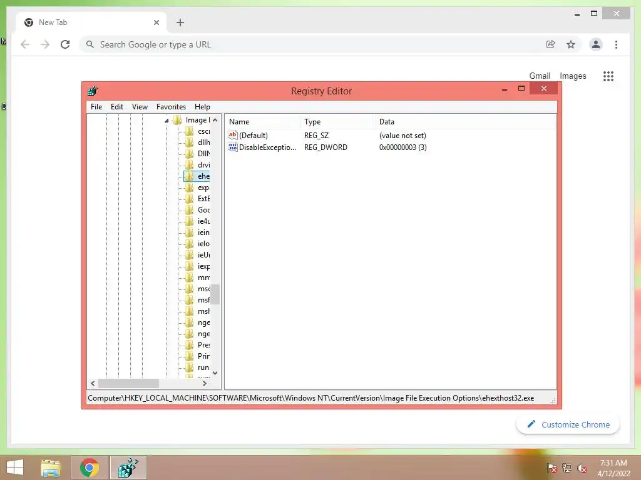
Task: Click the REG_DWORD type cell
Action: click(326, 147)
